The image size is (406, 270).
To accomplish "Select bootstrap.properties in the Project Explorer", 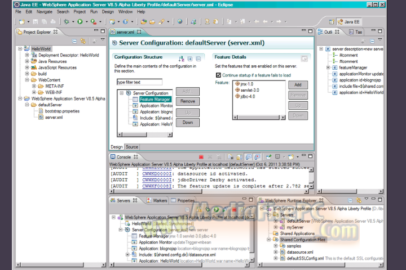I will click(x=62, y=111).
